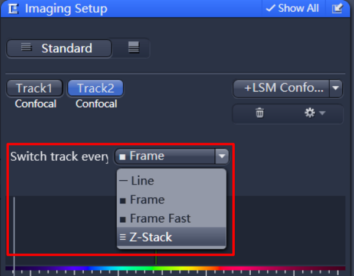Toggle the Show All checkbox
Image resolution: width=354 pixels, height=276 pixels.
coord(292,8)
